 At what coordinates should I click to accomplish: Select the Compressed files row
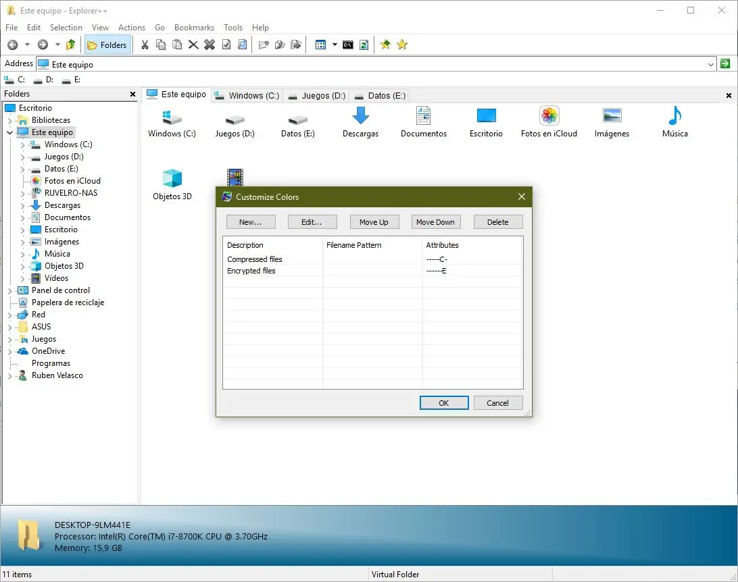tap(373, 259)
